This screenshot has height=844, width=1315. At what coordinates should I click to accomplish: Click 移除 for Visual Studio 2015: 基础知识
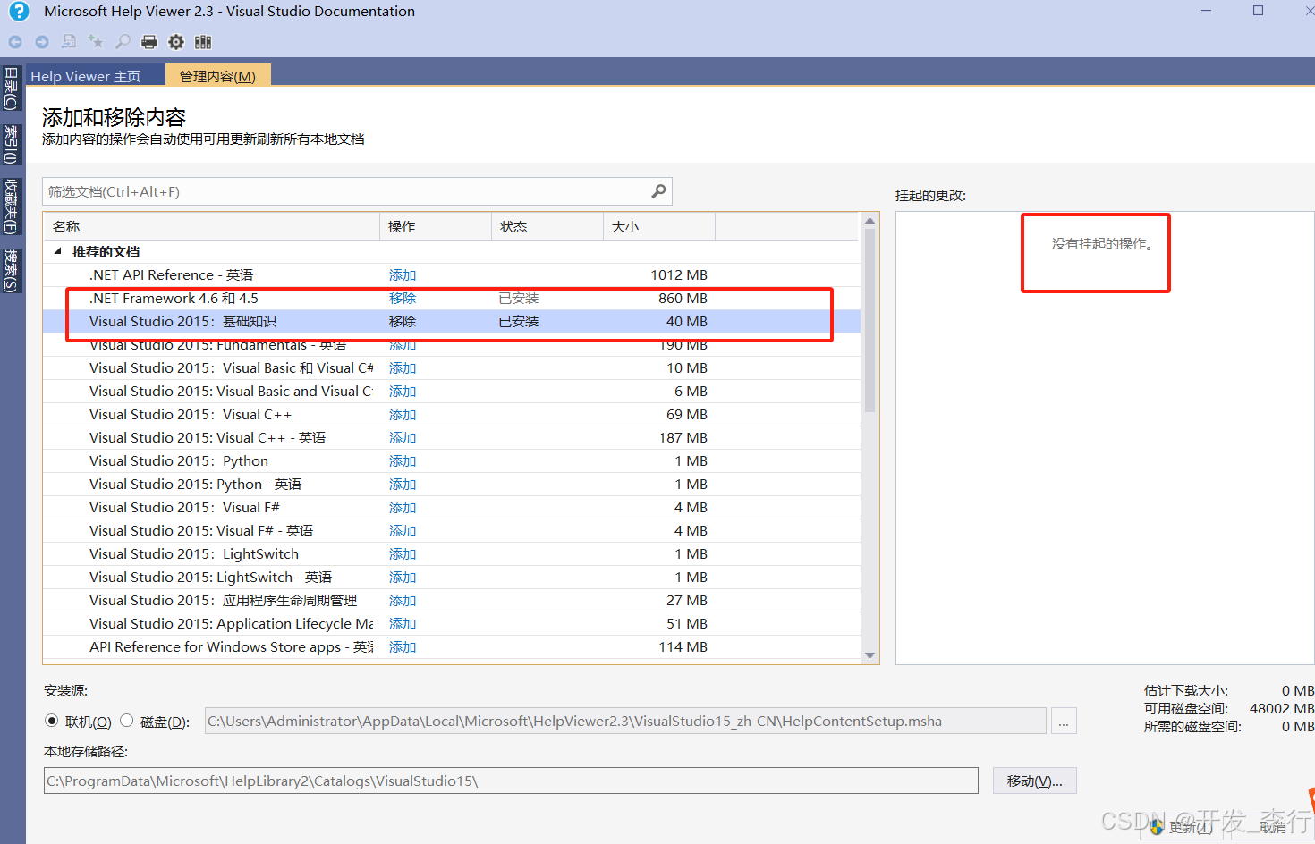click(x=403, y=322)
